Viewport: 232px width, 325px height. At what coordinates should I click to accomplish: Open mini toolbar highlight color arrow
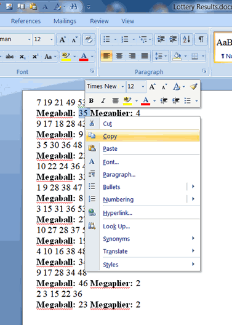(x=137, y=101)
